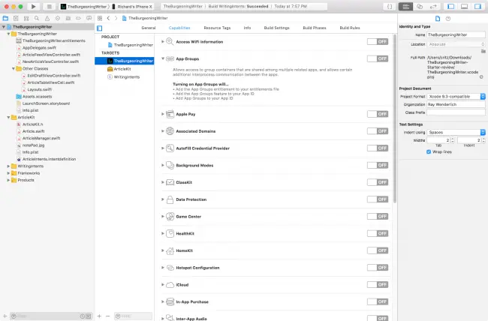Switch to the Assistant editor

[x=420, y=7]
